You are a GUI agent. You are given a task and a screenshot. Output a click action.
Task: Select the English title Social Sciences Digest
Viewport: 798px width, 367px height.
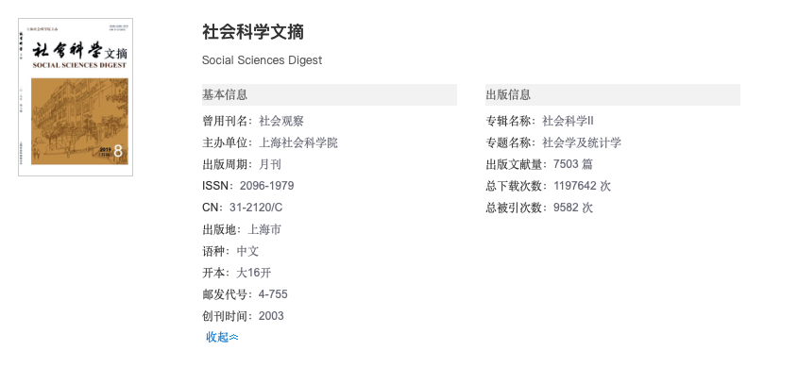click(263, 60)
